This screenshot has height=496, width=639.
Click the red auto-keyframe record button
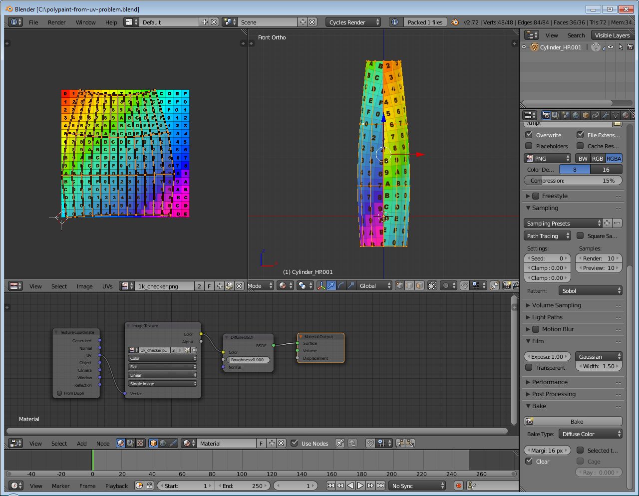coord(459,486)
